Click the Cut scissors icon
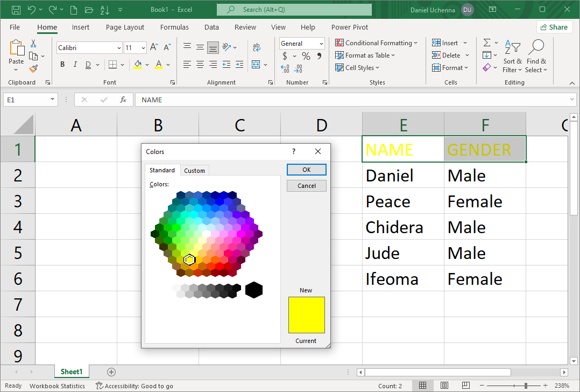The width and height of the screenshot is (580, 392). (33, 44)
